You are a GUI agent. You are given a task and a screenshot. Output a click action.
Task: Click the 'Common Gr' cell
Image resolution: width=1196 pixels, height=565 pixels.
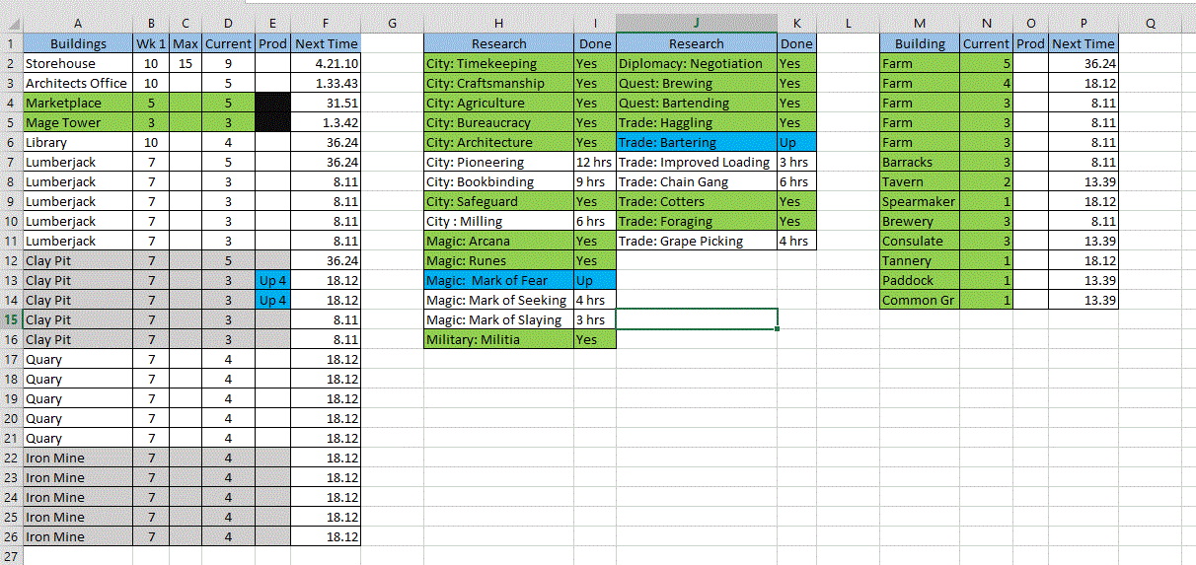[920, 300]
